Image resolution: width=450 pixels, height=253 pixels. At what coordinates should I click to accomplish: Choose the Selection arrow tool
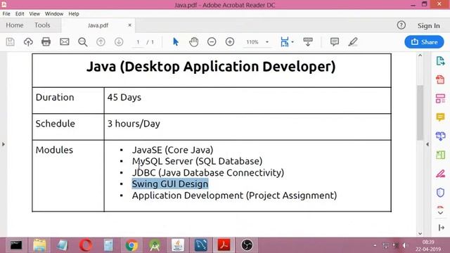click(x=176, y=42)
